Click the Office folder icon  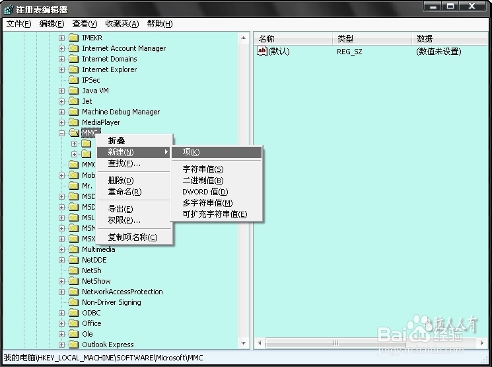click(x=74, y=323)
